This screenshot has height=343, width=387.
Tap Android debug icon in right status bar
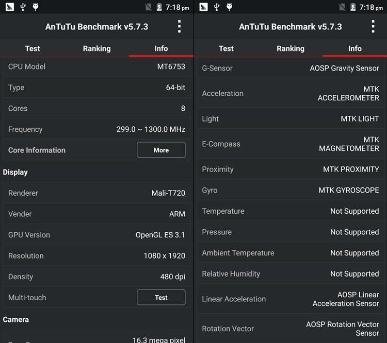pos(229,7)
